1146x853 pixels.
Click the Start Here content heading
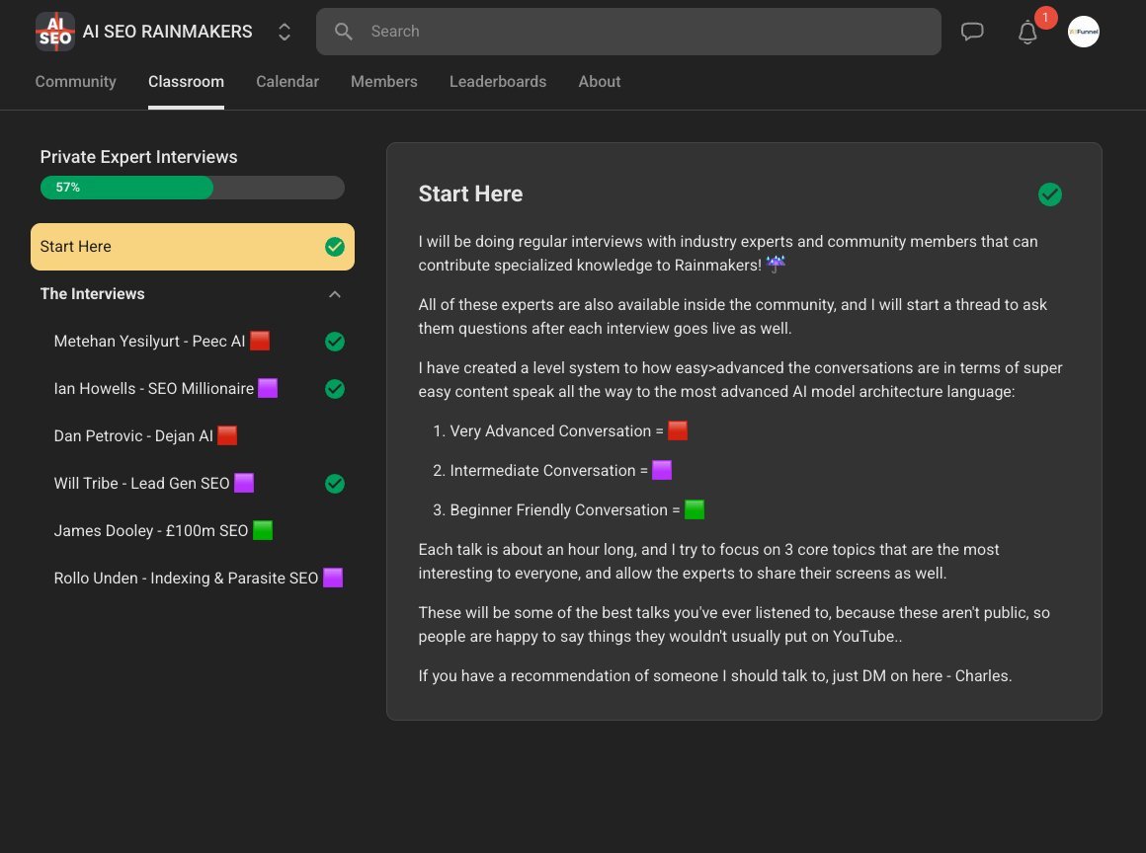(470, 194)
